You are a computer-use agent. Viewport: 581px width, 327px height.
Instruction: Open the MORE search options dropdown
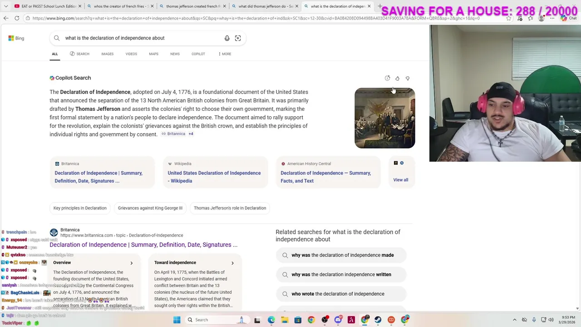(224, 54)
